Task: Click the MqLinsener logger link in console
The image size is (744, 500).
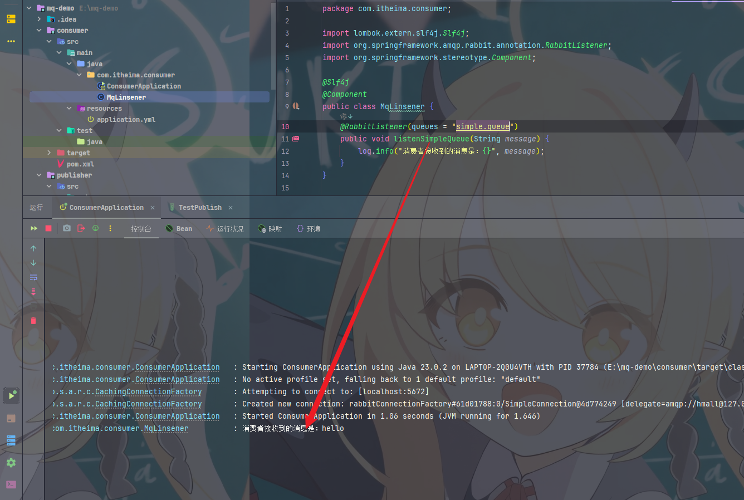Action: (x=166, y=429)
